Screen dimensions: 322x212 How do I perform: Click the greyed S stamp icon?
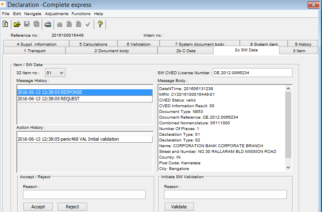pos(69,24)
